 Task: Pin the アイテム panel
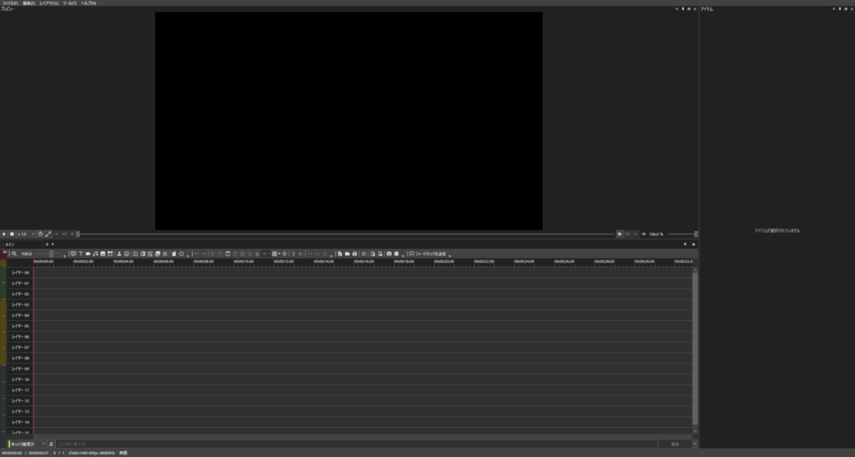pyautogui.click(x=839, y=9)
